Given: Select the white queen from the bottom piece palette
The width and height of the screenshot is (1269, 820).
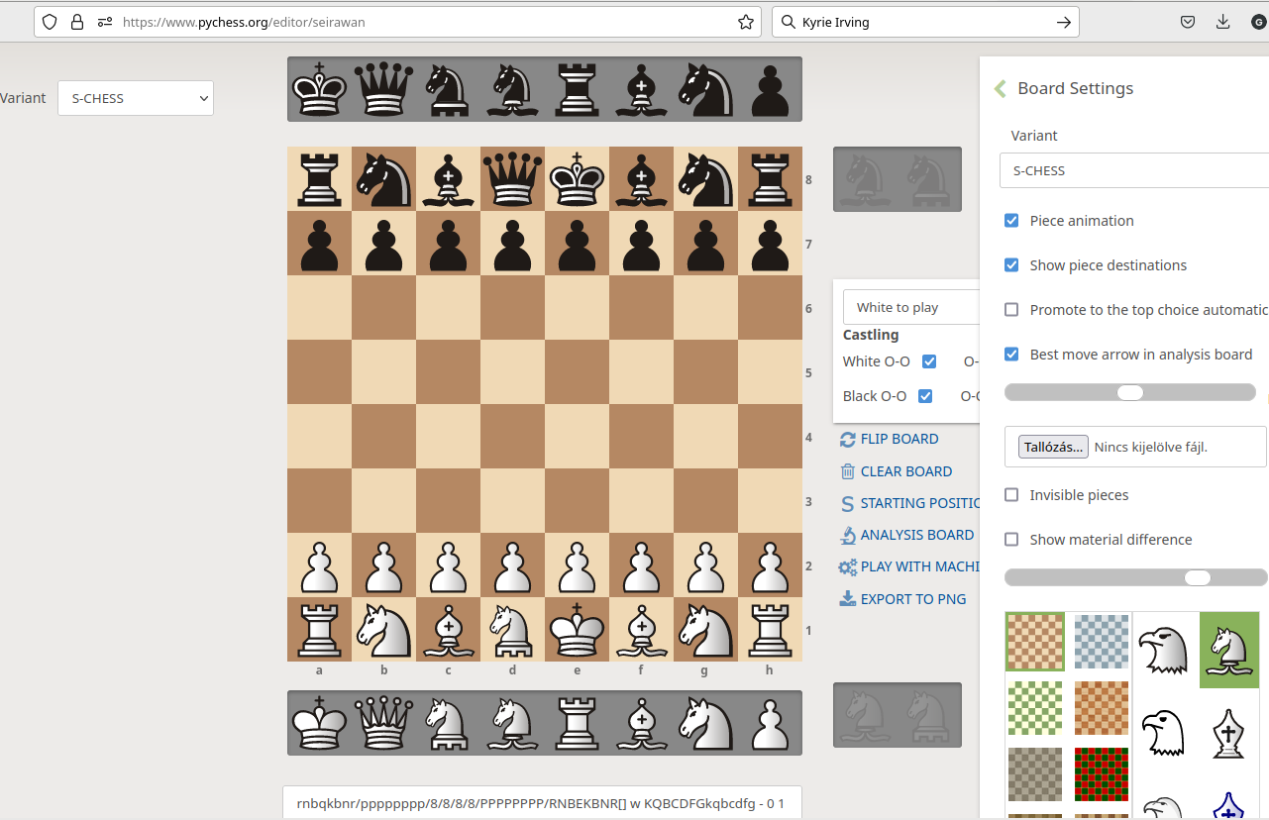Looking at the screenshot, I should click(383, 723).
